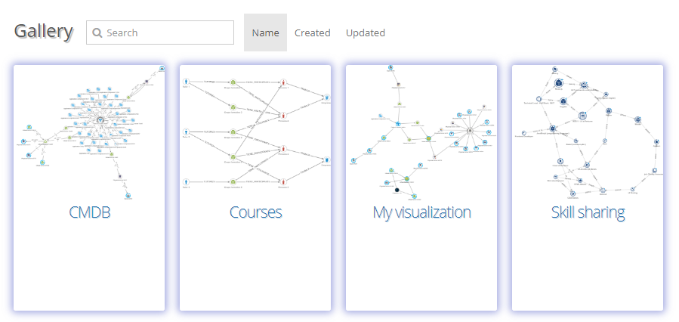Open the Skill sharing title link
The width and height of the screenshot is (679, 322).
[588, 212]
